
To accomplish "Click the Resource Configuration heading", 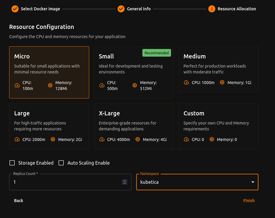I will (x=42, y=27).
